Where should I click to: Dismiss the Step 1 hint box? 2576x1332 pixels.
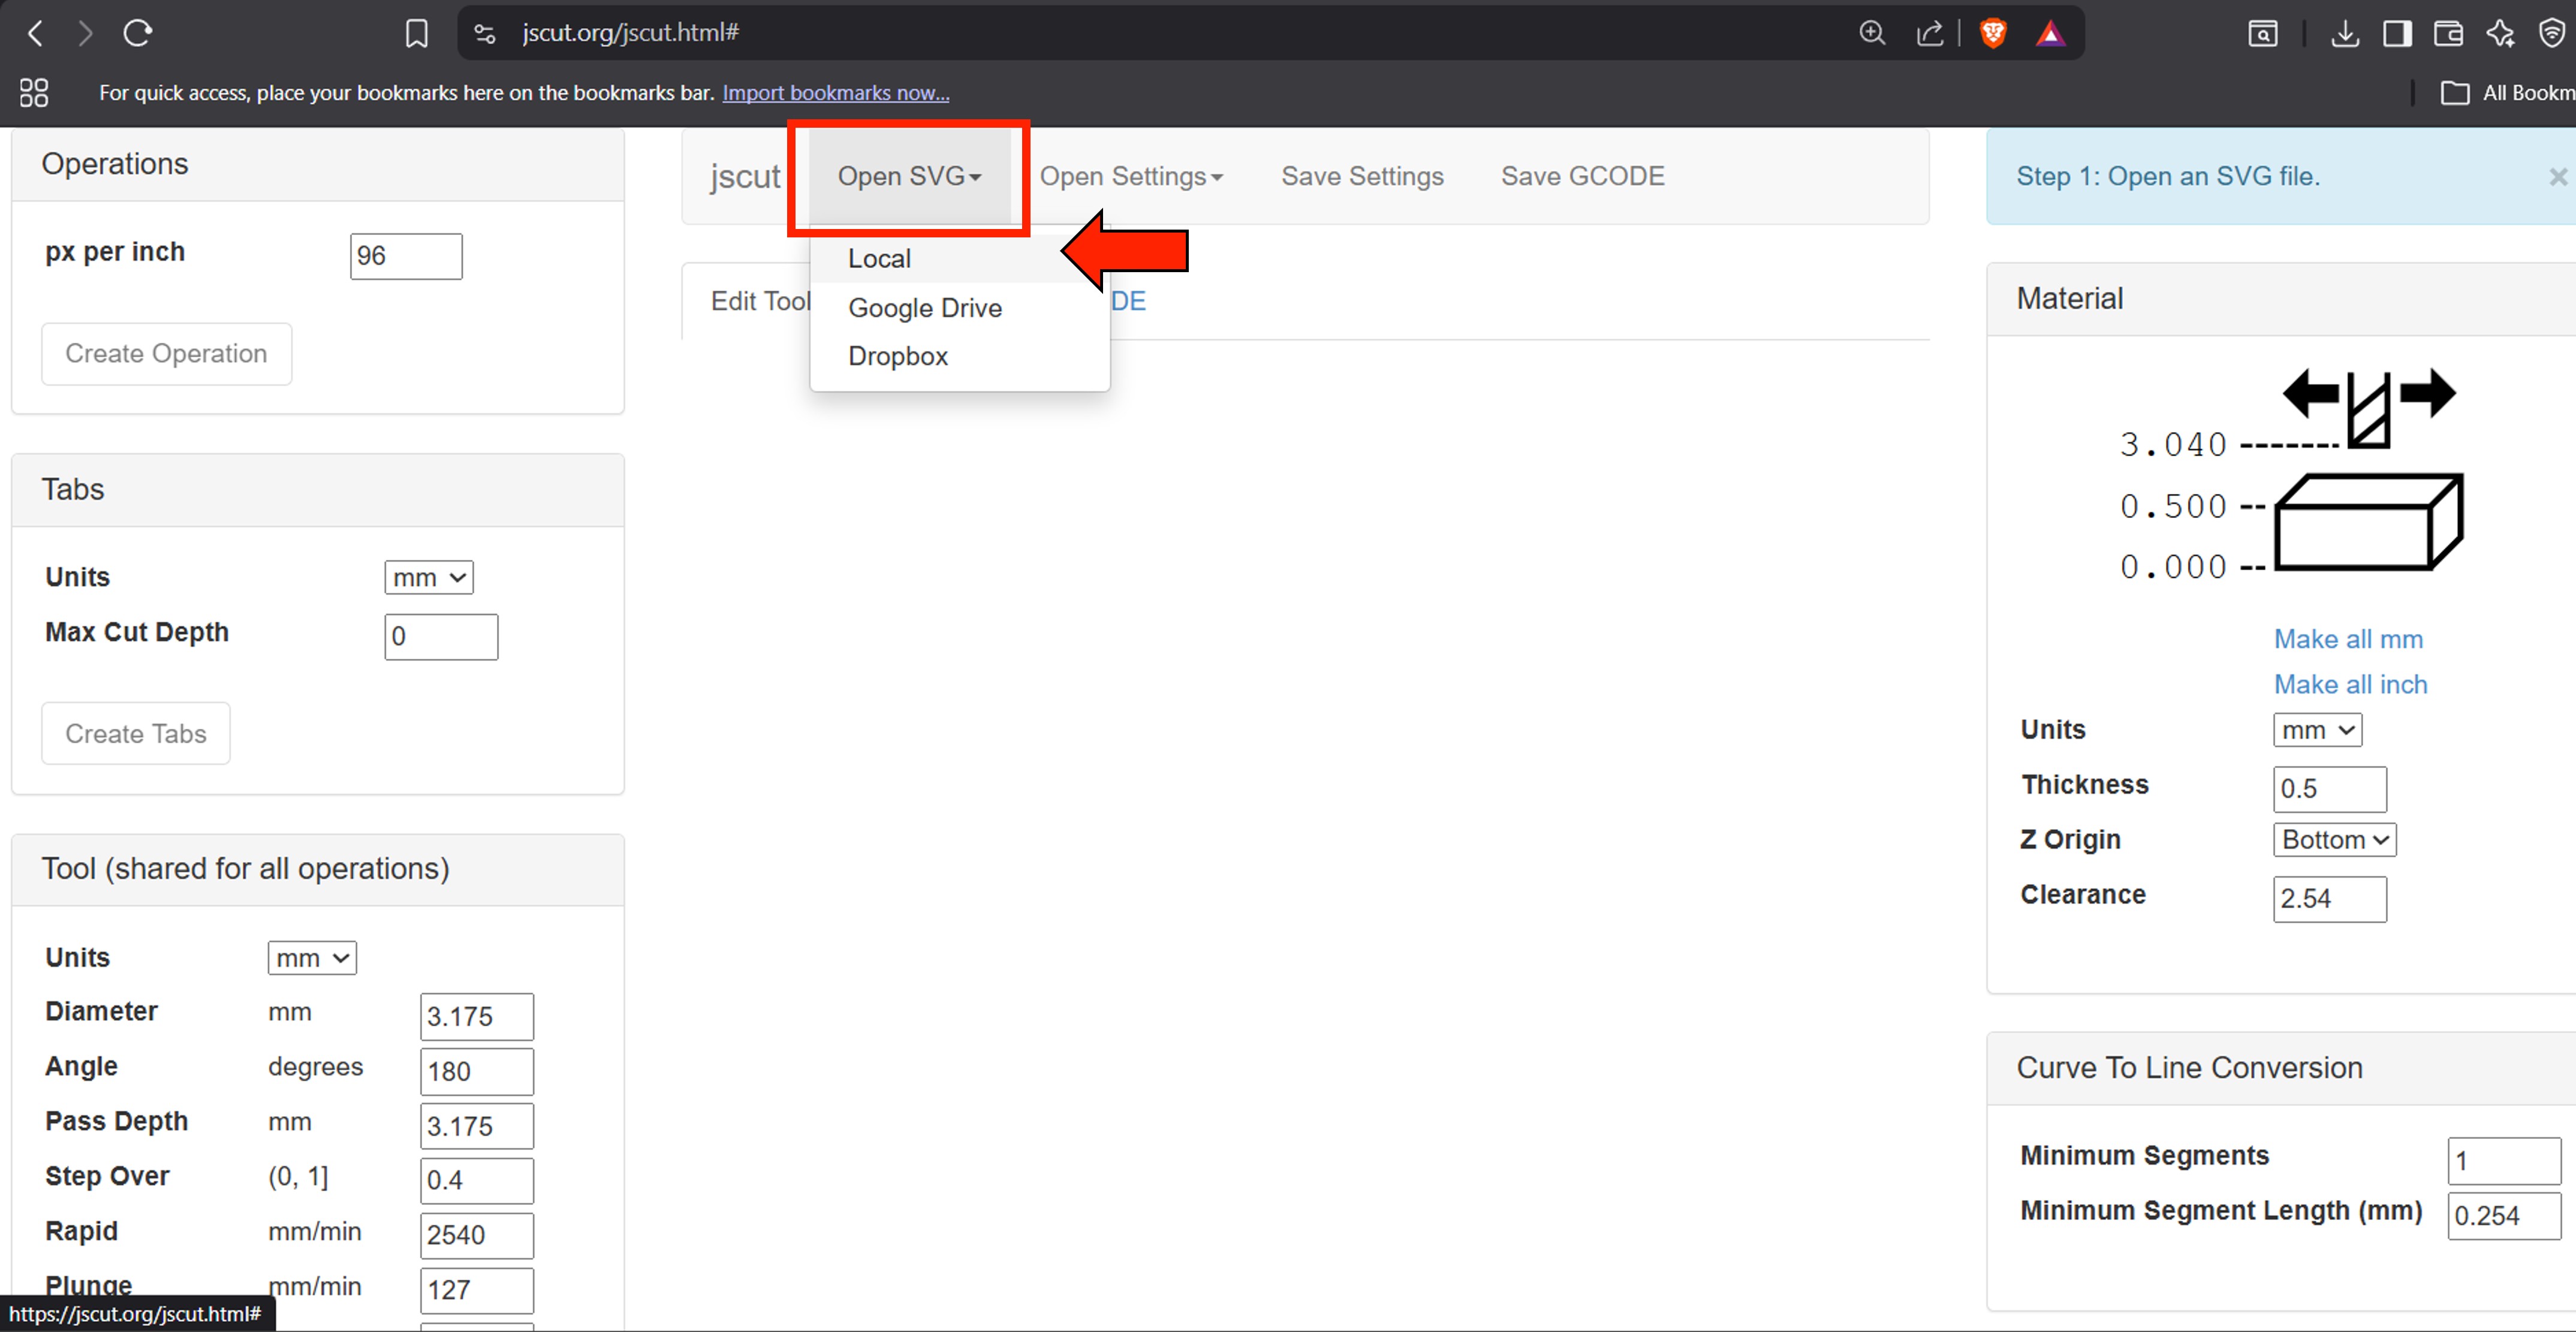tap(2557, 177)
